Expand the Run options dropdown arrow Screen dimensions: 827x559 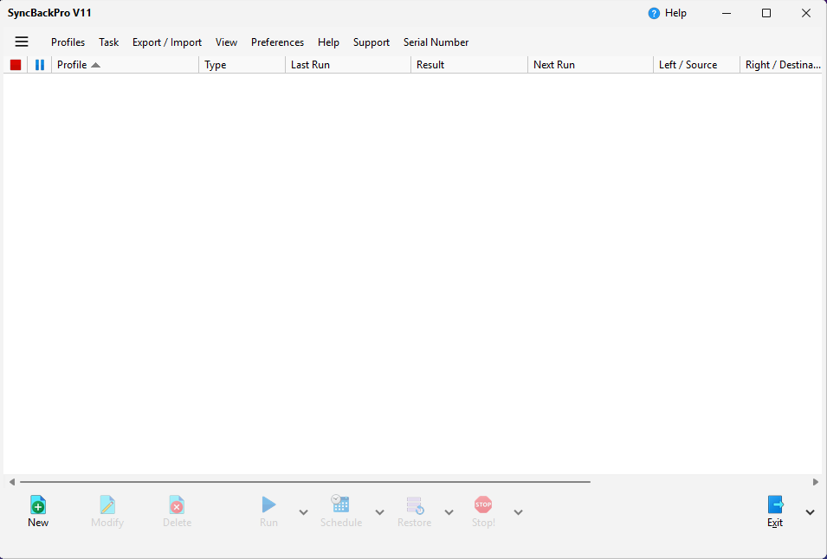pos(303,512)
